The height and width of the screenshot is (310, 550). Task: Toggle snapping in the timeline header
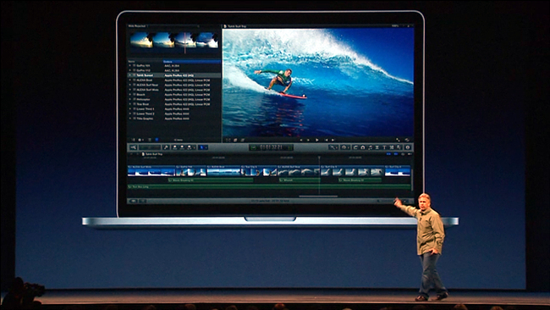click(x=410, y=154)
